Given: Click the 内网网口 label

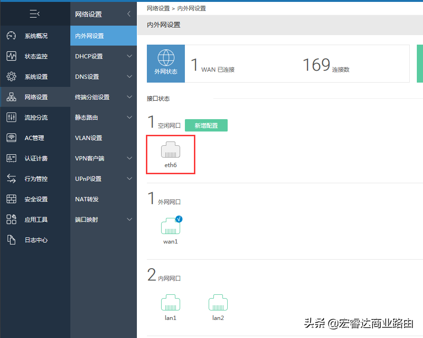Looking at the screenshot, I should pyautogui.click(x=169, y=278).
